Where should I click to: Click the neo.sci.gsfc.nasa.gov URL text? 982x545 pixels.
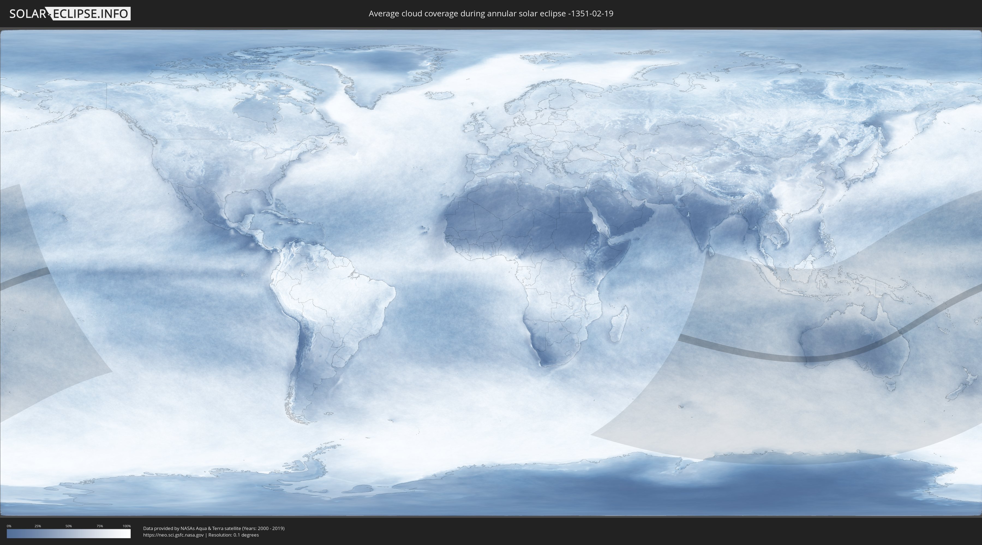173,535
